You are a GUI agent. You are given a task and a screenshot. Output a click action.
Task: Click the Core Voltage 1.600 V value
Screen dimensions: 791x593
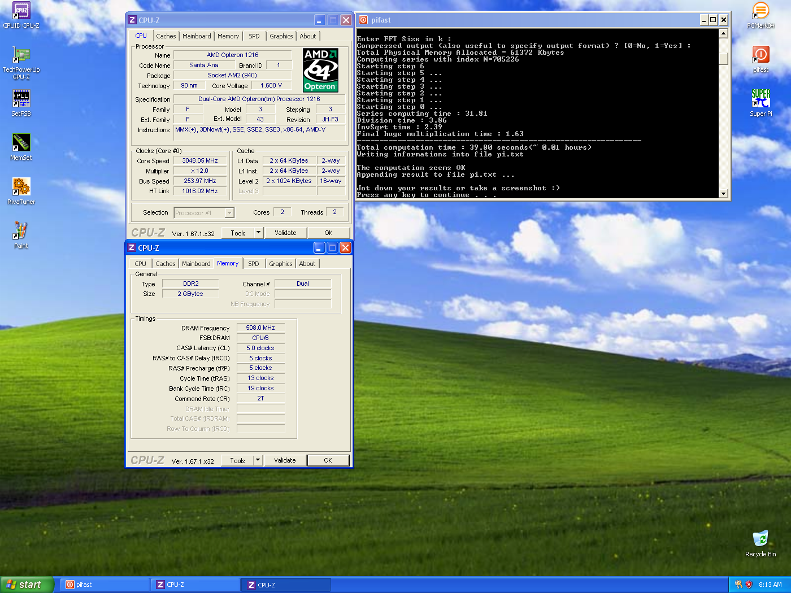tap(271, 86)
